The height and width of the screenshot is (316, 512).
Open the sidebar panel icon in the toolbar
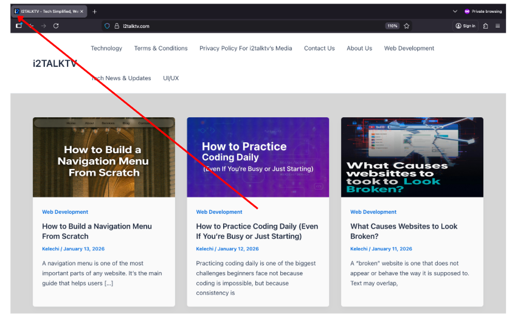coord(19,26)
